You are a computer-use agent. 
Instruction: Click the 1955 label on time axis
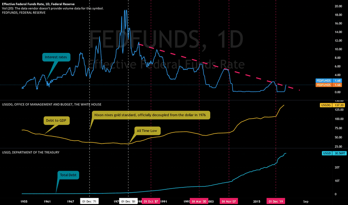tap(24, 201)
